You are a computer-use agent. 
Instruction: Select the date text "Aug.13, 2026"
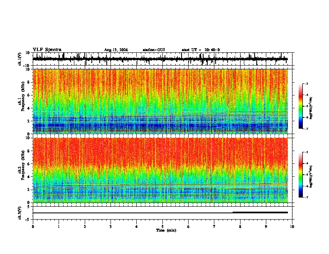(116, 50)
